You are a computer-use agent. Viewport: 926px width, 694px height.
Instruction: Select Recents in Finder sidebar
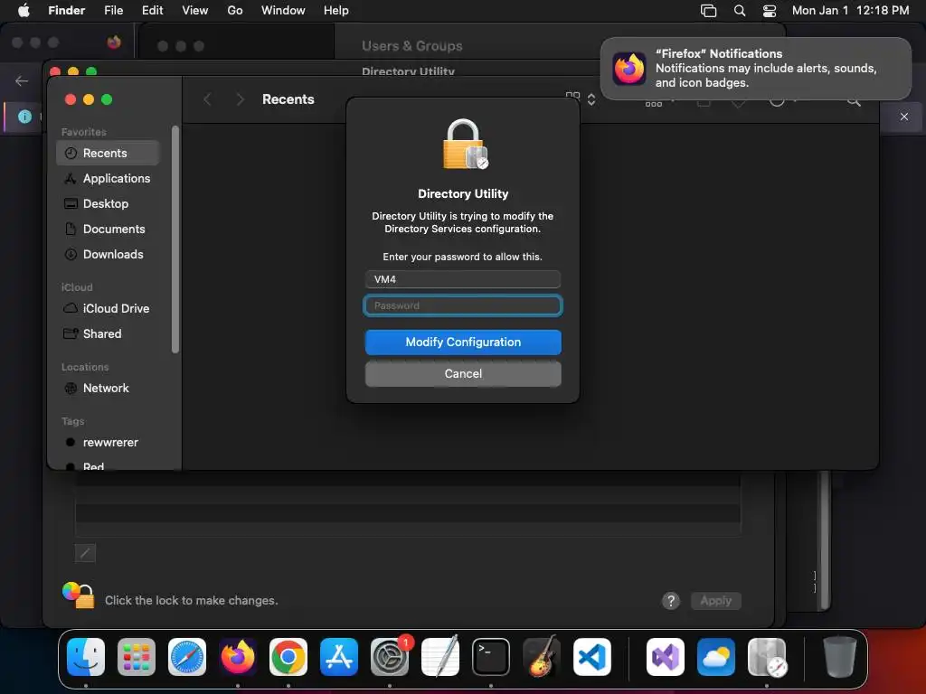[108, 153]
